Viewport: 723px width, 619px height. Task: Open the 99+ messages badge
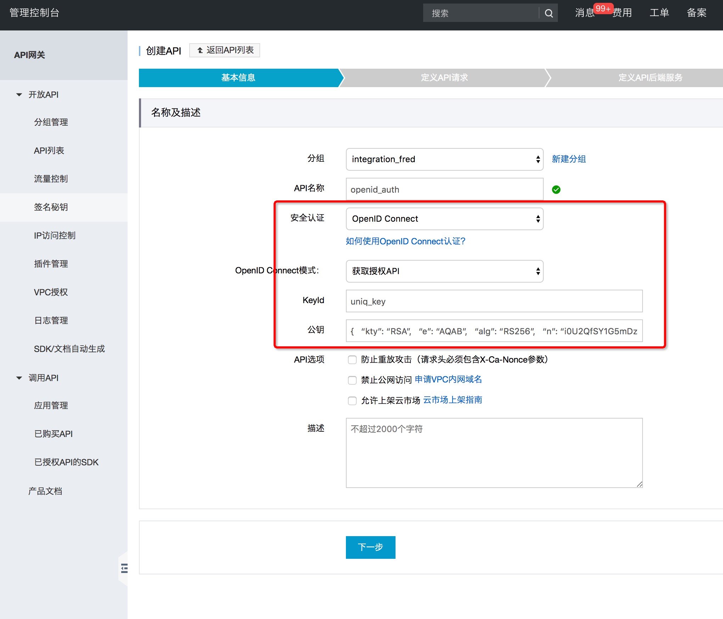(603, 8)
